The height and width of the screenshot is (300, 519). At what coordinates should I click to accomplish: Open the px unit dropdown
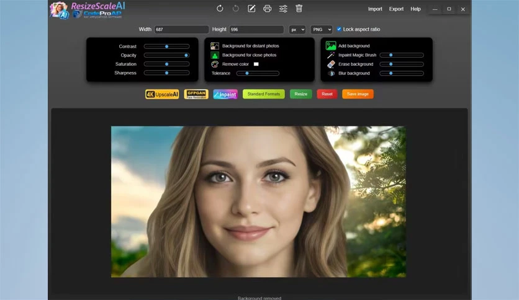click(x=297, y=29)
